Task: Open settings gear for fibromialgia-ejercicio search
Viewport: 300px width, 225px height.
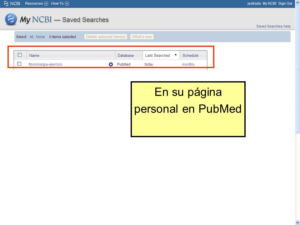Action: click(x=111, y=64)
